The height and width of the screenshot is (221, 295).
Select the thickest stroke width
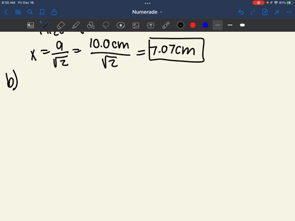coord(242,25)
